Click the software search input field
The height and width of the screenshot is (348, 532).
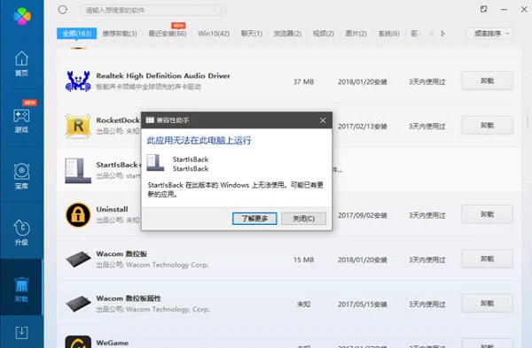[153, 10]
